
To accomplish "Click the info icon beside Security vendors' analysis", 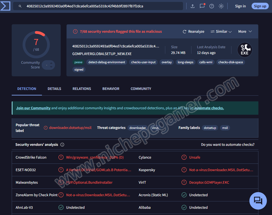I will (62, 145).
